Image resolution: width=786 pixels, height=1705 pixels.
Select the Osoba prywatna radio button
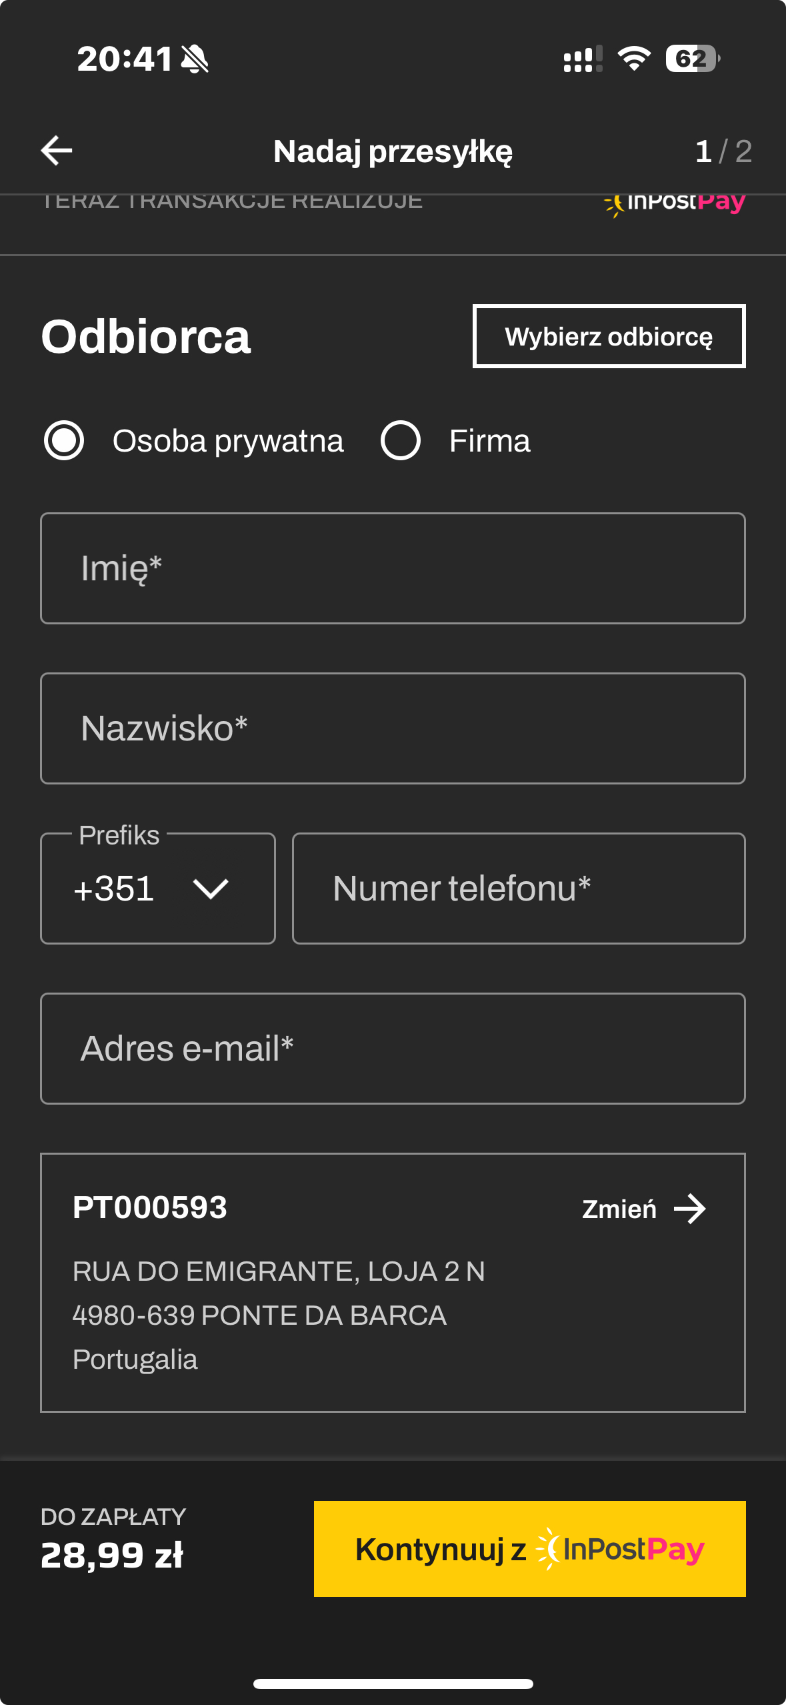point(64,440)
